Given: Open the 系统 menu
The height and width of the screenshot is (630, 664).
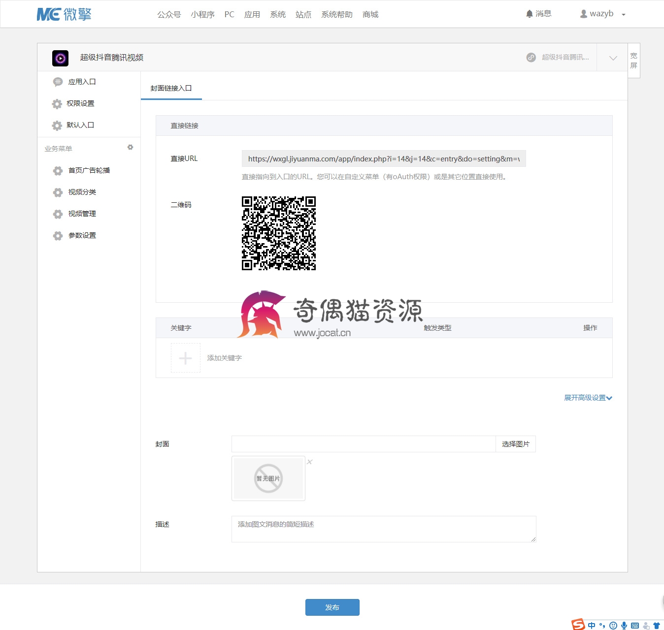Looking at the screenshot, I should click(278, 14).
